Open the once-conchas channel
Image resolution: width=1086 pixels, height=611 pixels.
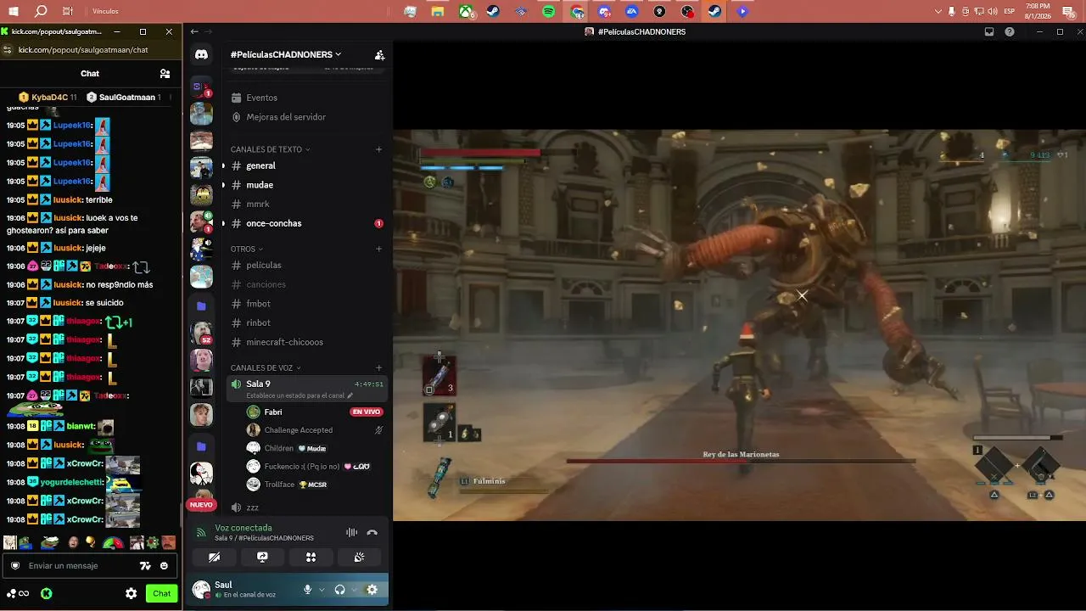[307, 223]
